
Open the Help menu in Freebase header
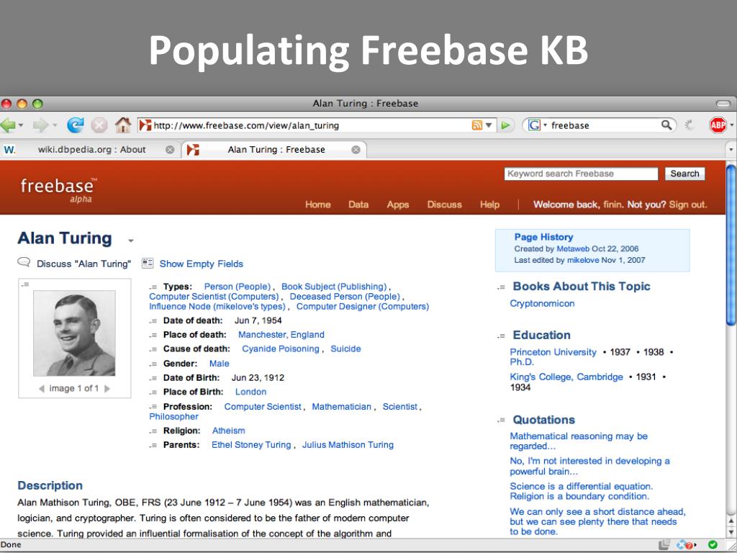489,204
